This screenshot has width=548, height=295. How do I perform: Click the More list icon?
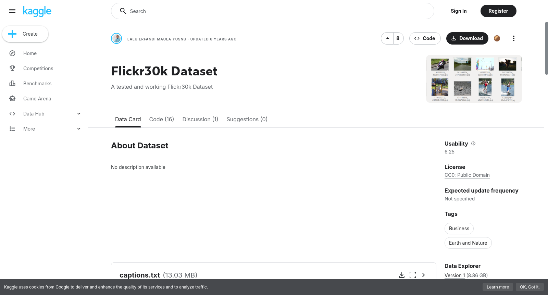pyautogui.click(x=12, y=129)
